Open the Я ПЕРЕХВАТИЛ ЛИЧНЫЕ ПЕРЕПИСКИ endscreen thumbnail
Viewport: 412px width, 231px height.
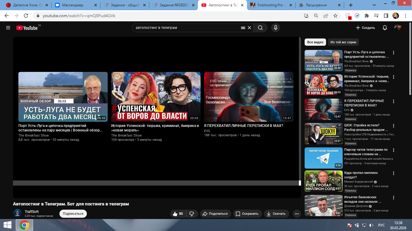[249, 97]
